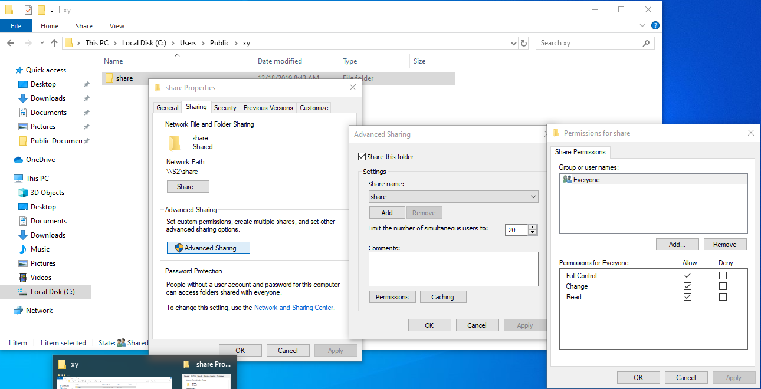
Task: Open Public Documents pinned folder
Action: [x=56, y=141]
